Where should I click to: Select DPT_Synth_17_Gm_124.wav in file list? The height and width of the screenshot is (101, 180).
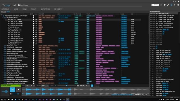(x=15, y=40)
